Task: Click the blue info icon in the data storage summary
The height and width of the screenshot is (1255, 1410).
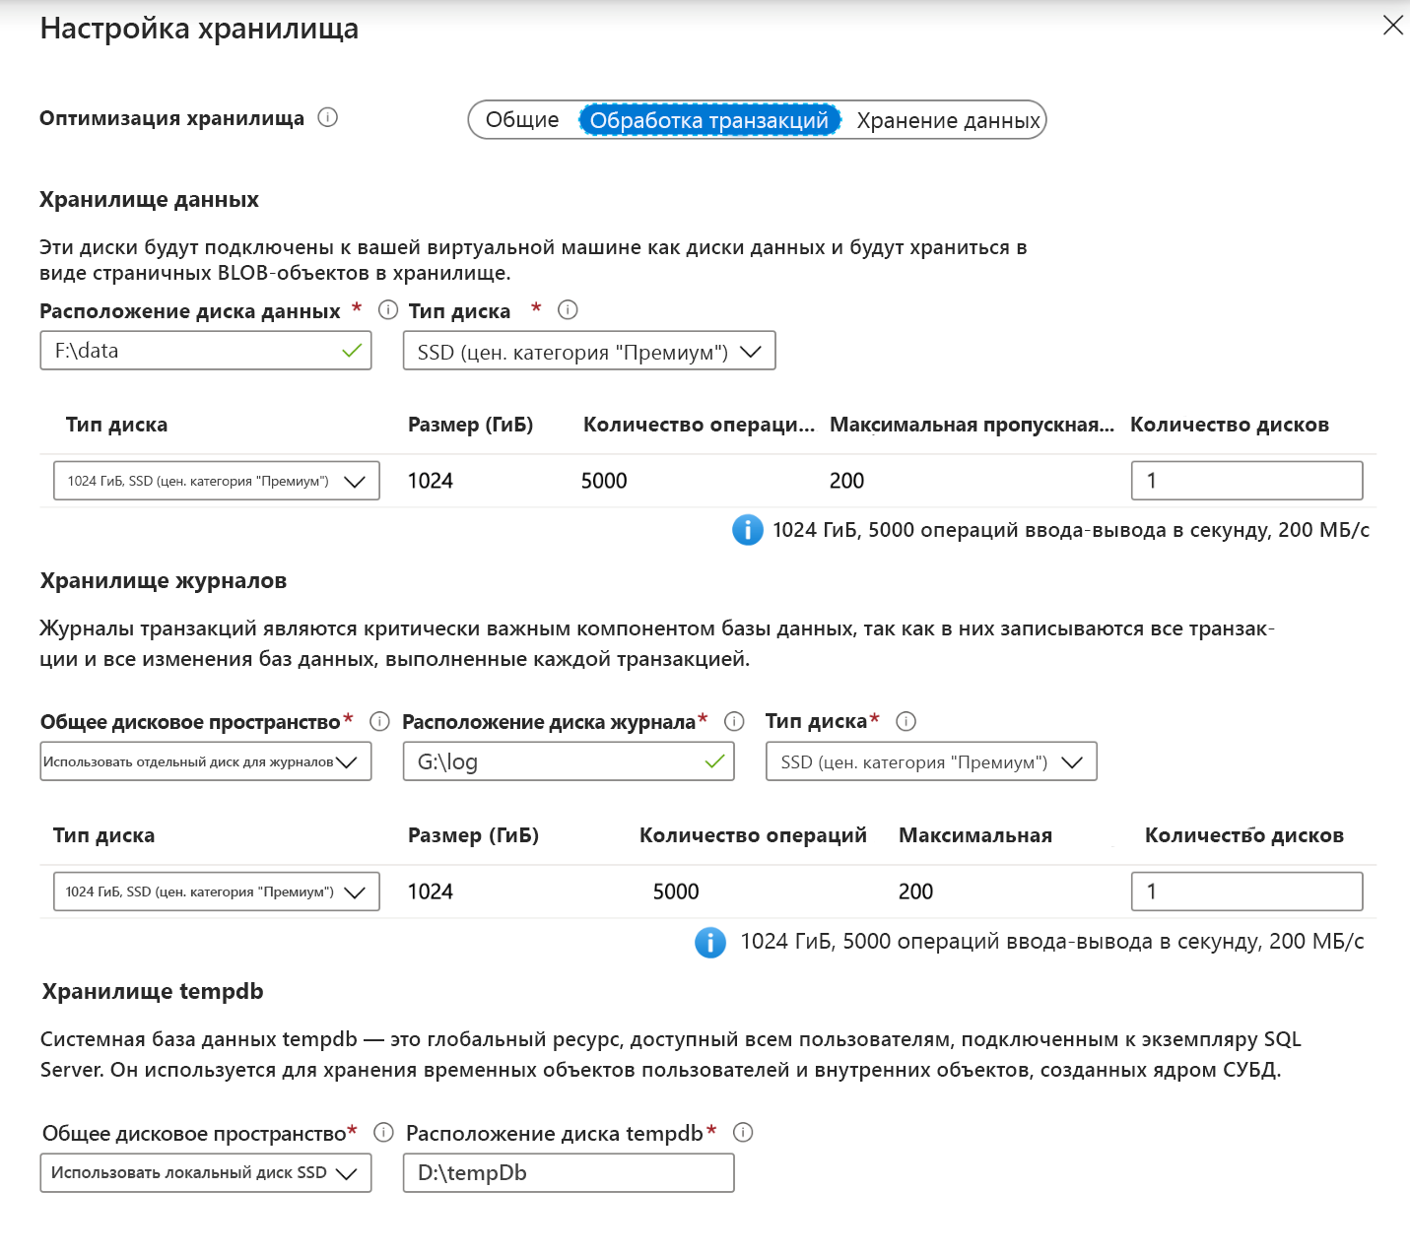Action: coord(746,530)
